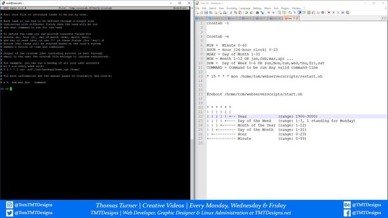This screenshot has width=388, height=218.
Task: Click the Close All documents toolbar icon
Action: coord(220,13)
